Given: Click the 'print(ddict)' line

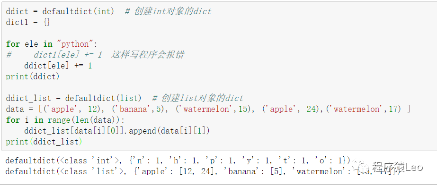Looking at the screenshot, I should pos(33,76).
